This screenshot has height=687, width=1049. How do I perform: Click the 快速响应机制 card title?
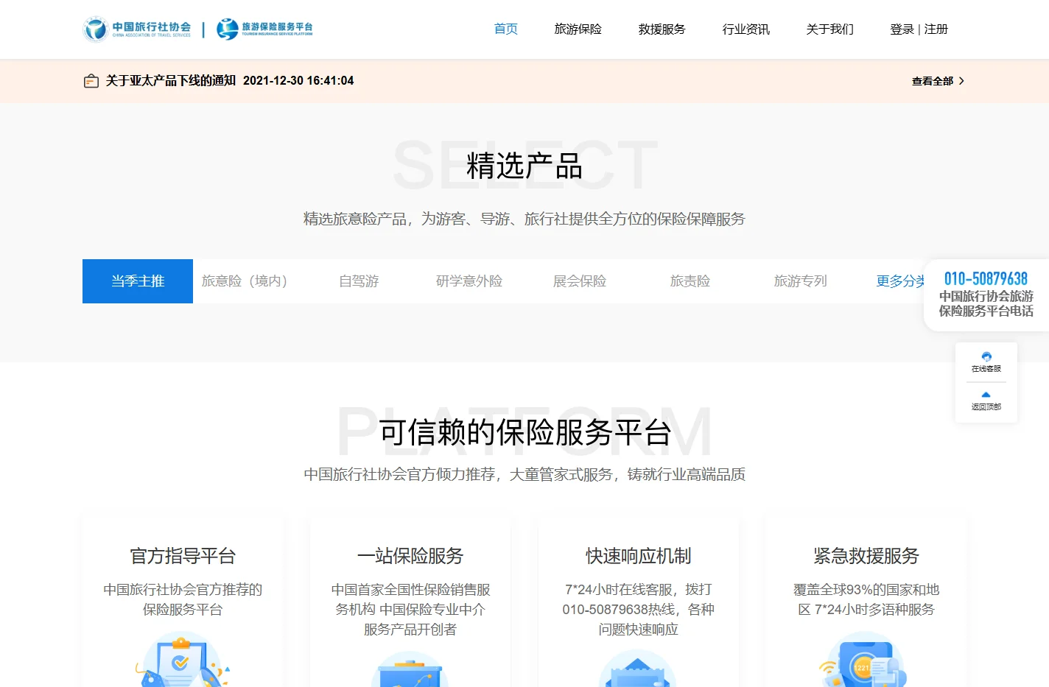(639, 556)
